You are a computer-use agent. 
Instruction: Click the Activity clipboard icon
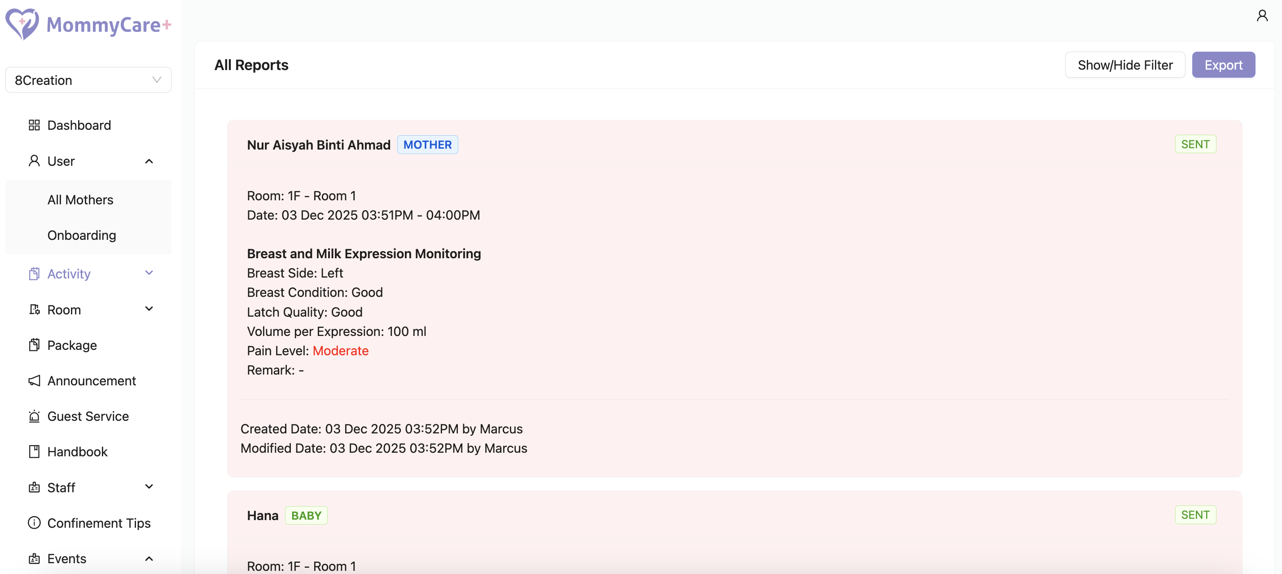[34, 274]
